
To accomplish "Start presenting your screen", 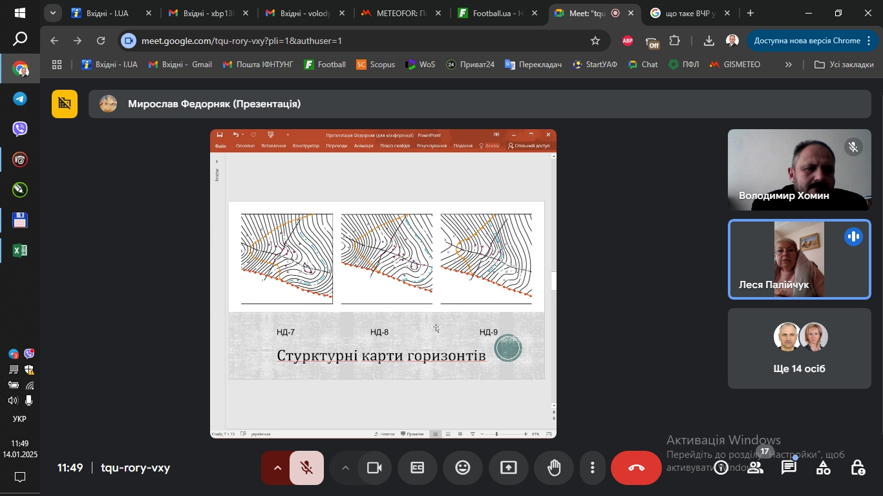I will pos(507,468).
